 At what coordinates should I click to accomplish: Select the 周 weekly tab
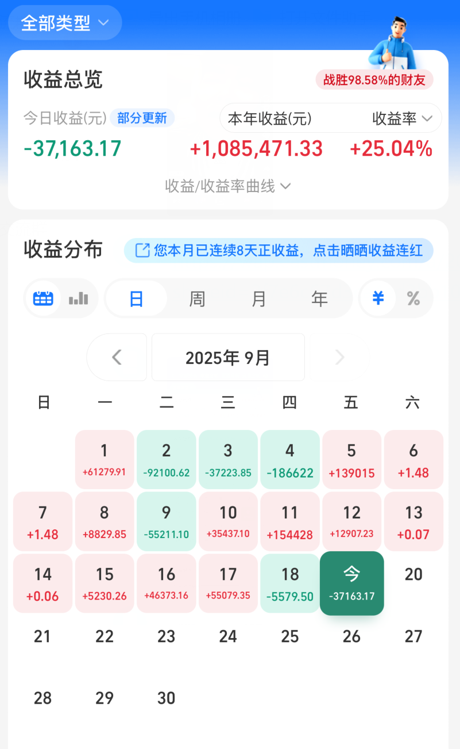coord(197,299)
